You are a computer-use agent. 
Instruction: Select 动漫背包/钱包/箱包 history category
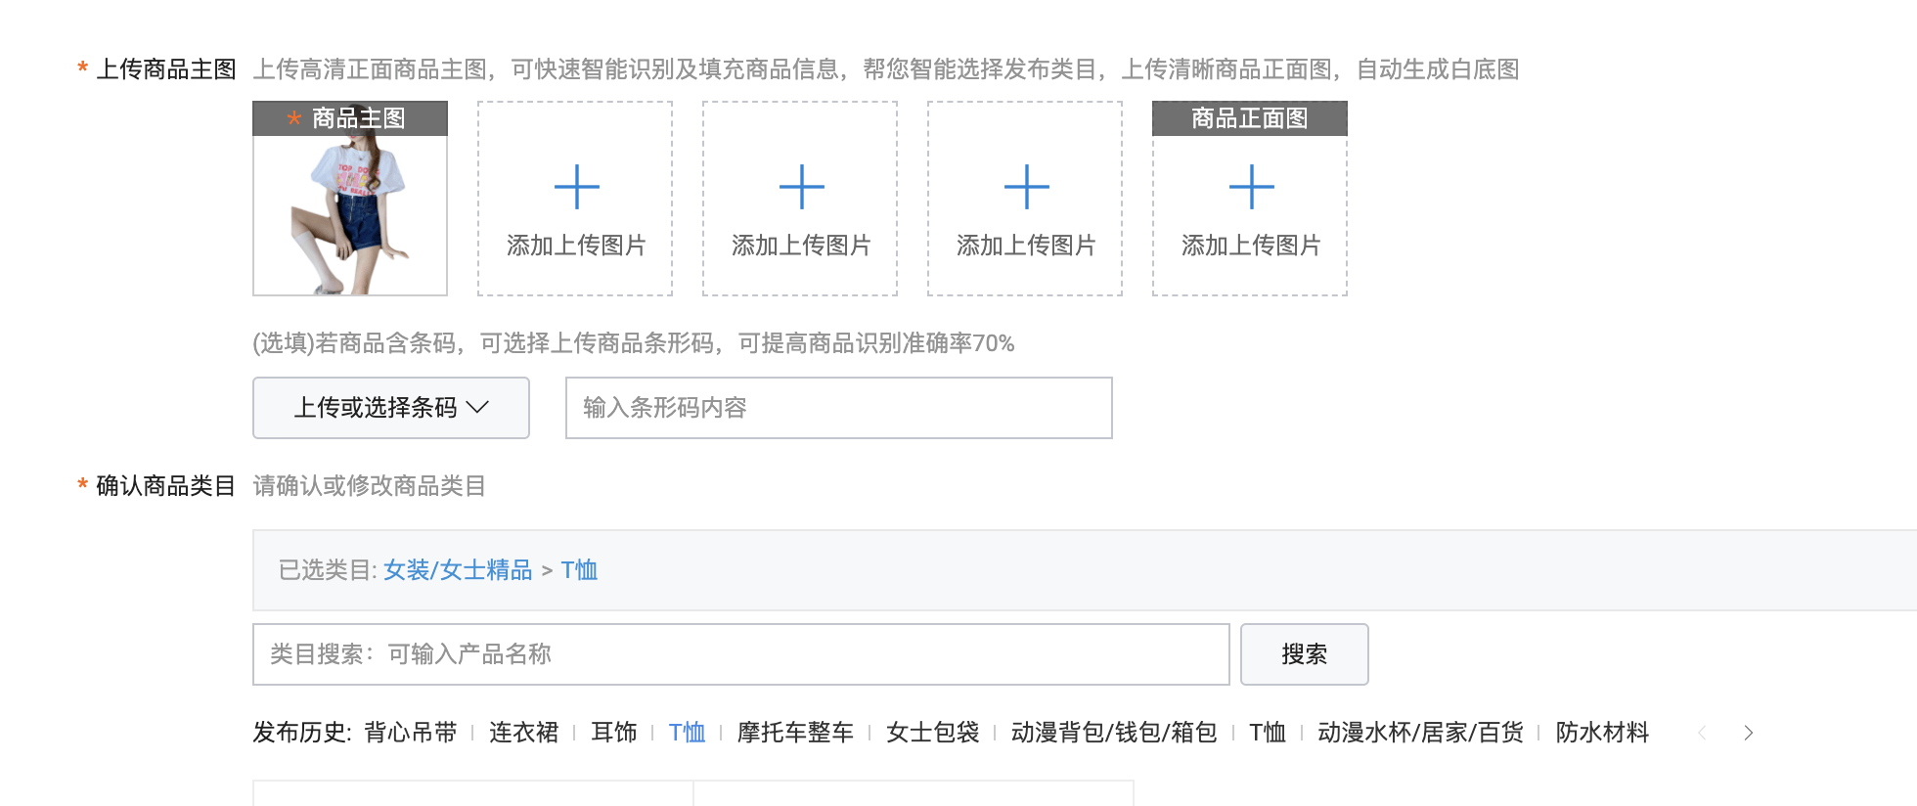[x=1114, y=733]
